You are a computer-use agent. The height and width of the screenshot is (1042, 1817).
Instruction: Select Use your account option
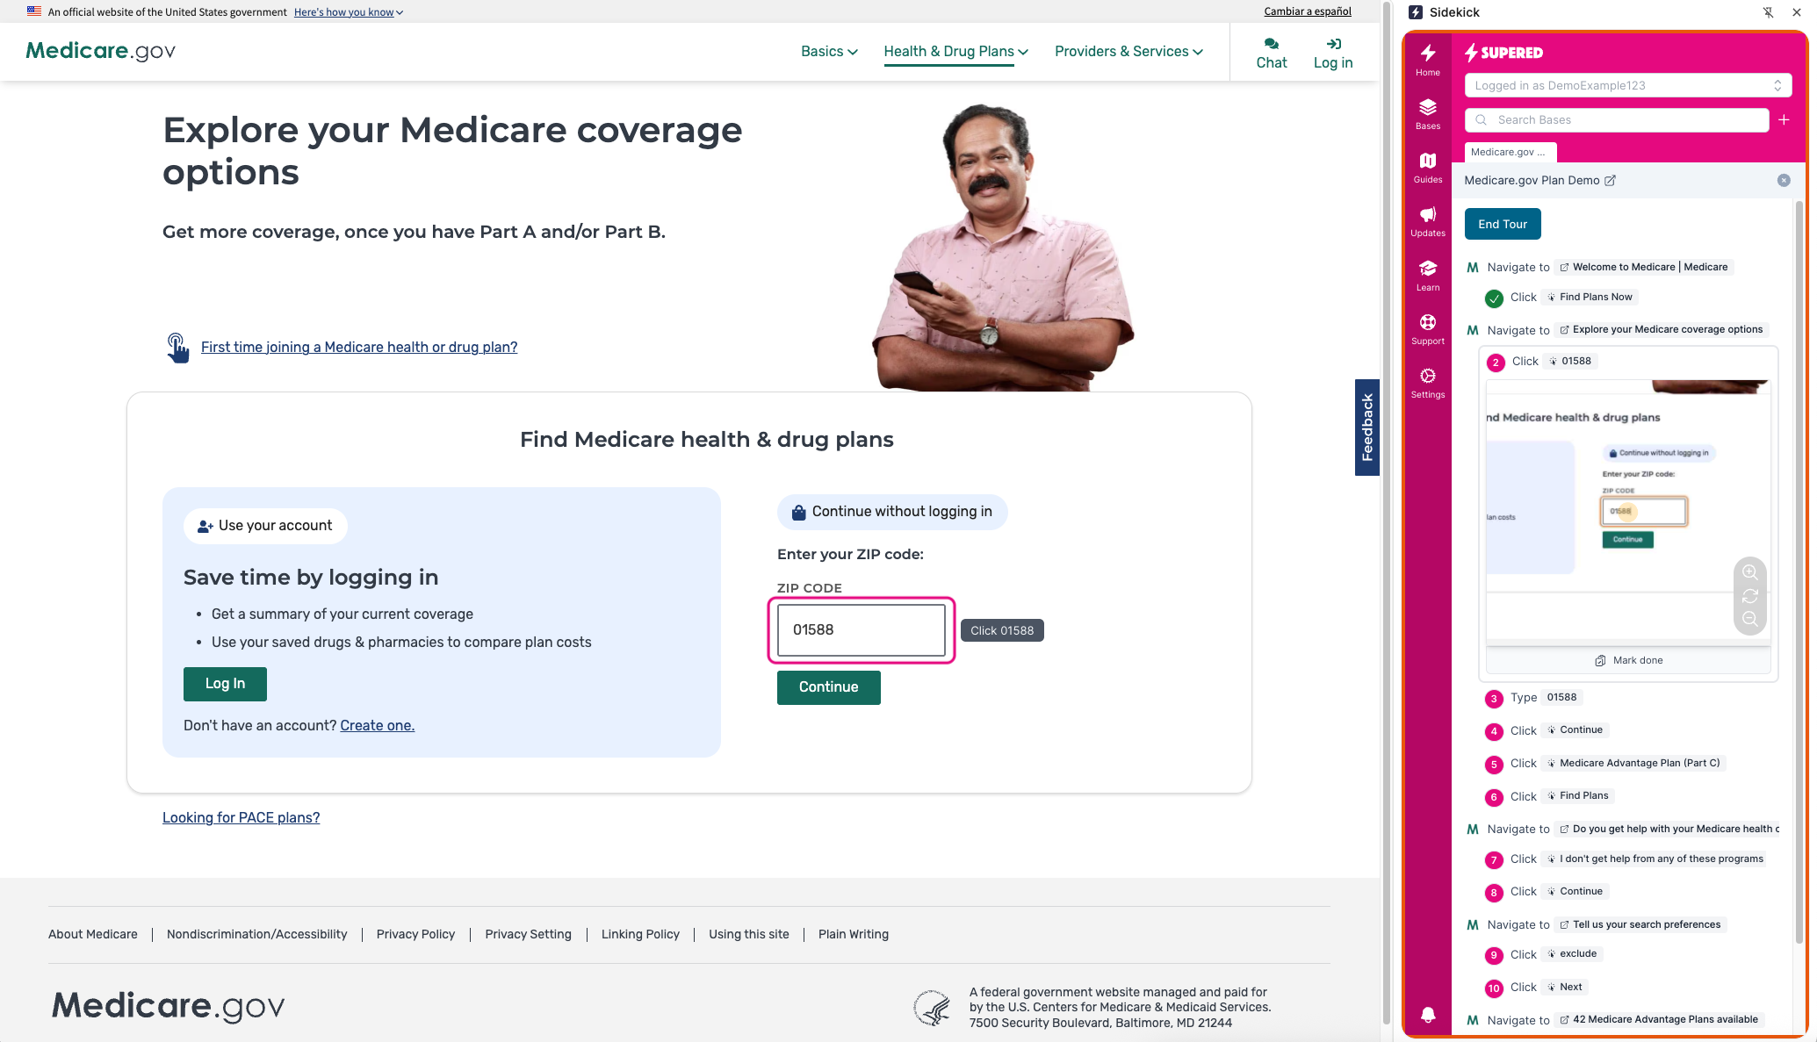265,526
